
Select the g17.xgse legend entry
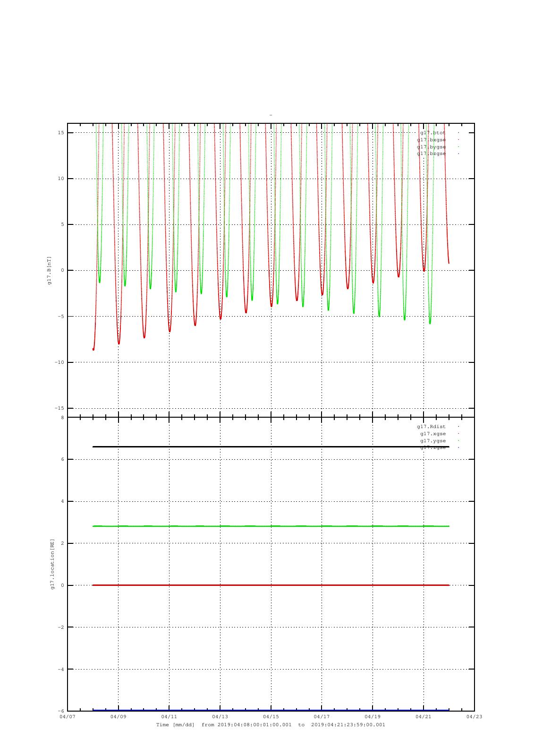point(432,434)
